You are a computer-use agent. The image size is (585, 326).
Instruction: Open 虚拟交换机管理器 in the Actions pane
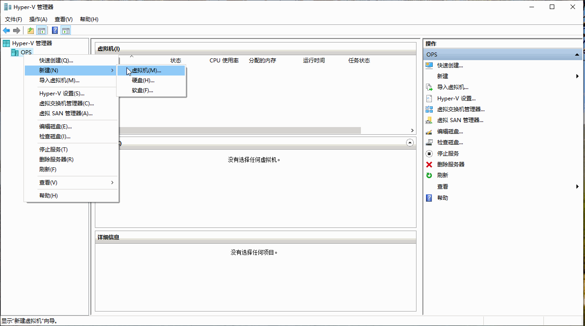click(461, 109)
